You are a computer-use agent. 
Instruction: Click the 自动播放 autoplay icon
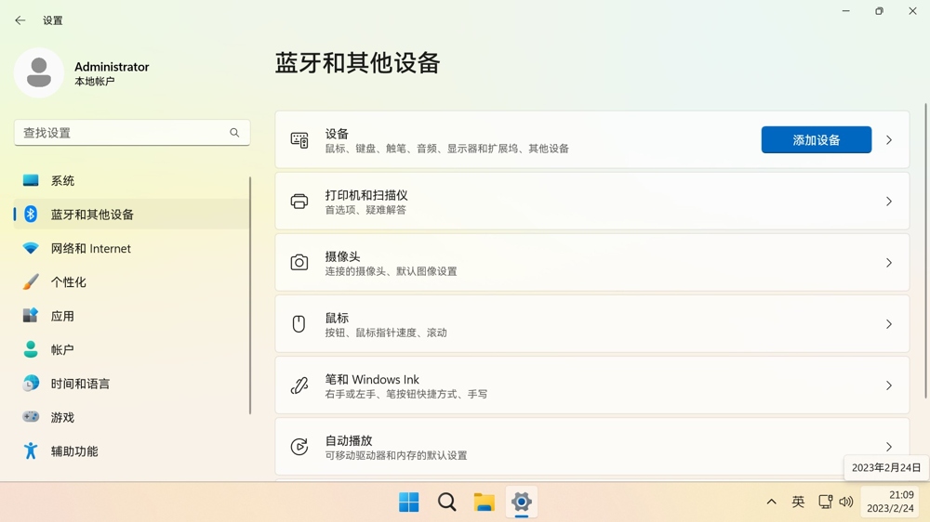point(299,447)
